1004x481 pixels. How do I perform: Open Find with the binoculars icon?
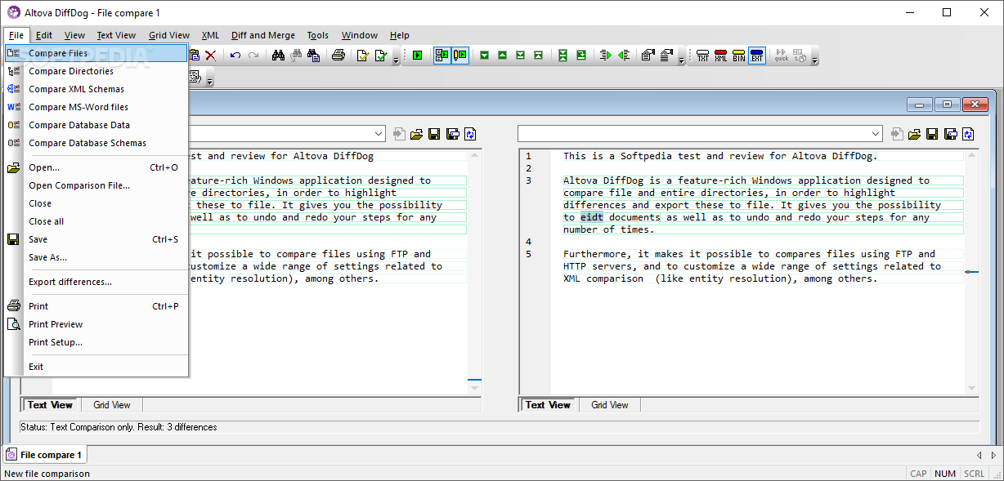278,56
